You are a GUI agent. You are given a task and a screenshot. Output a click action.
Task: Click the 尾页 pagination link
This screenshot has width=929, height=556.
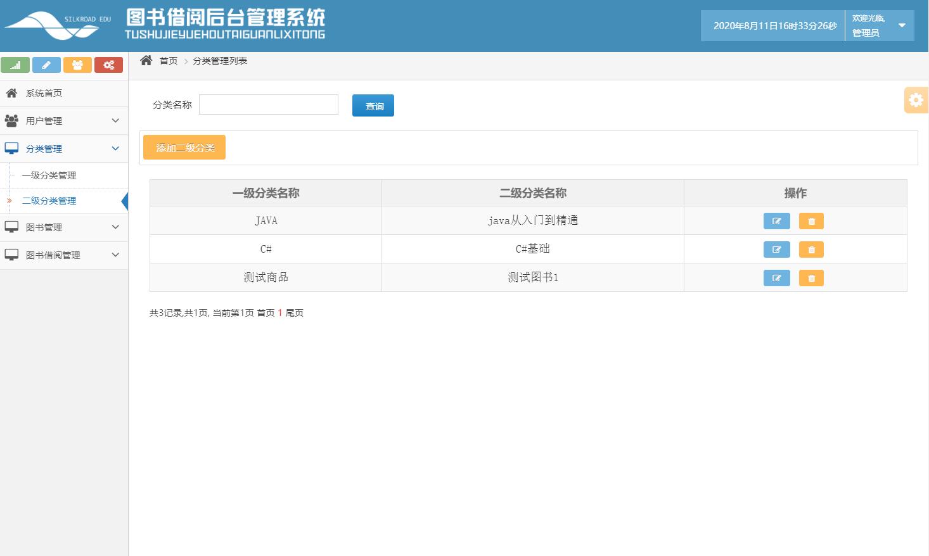point(295,313)
